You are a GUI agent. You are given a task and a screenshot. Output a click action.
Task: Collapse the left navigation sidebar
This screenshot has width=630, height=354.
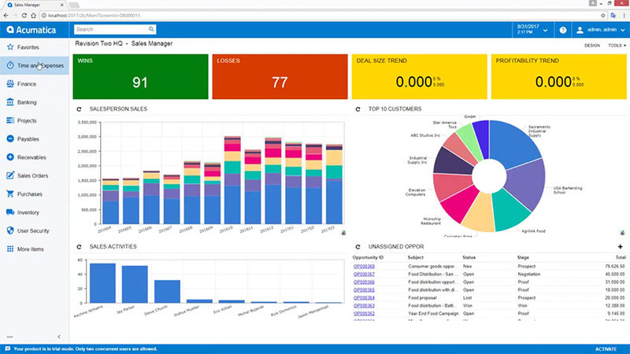pos(59,337)
